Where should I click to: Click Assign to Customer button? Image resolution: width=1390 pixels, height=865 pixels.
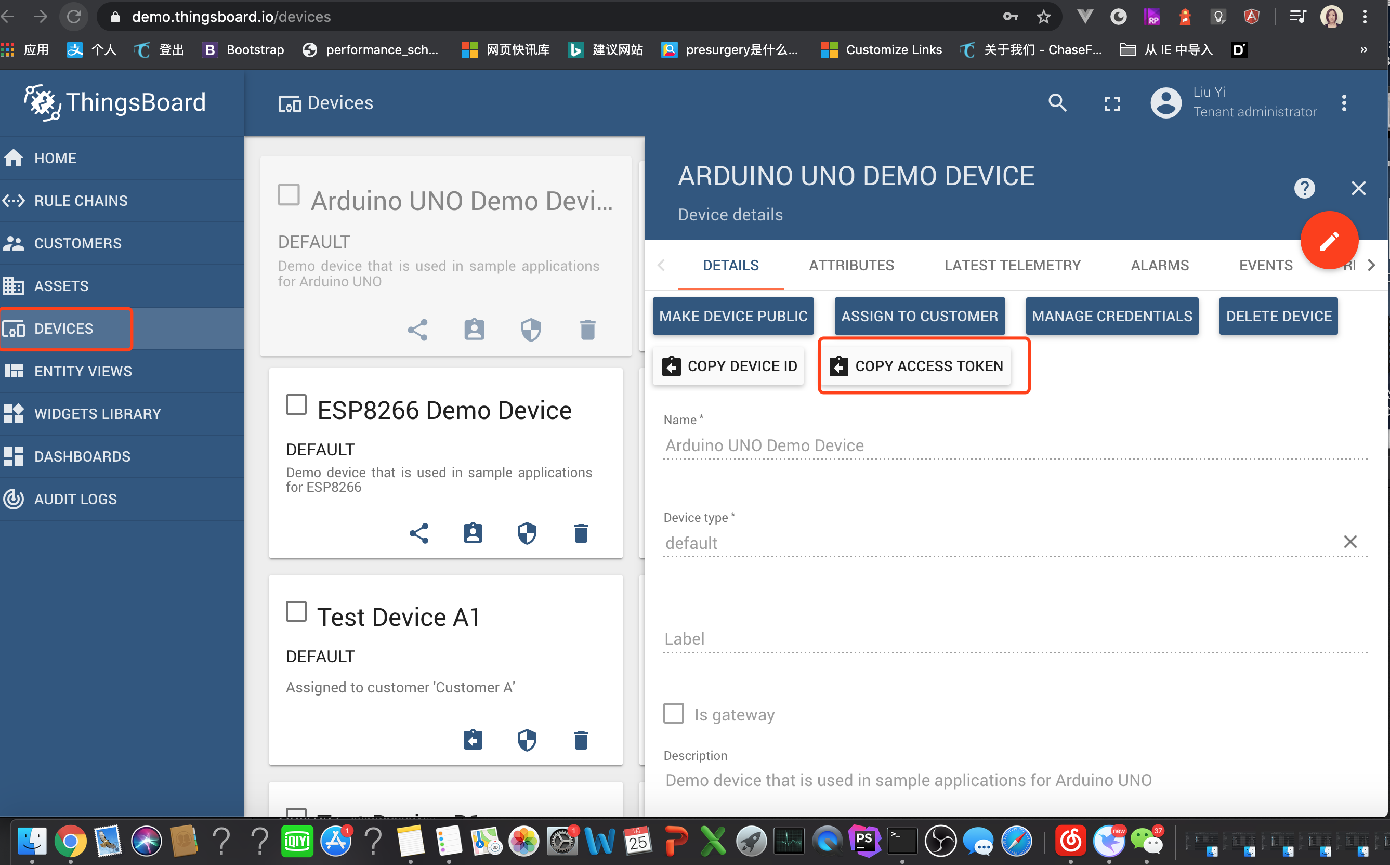pyautogui.click(x=919, y=316)
